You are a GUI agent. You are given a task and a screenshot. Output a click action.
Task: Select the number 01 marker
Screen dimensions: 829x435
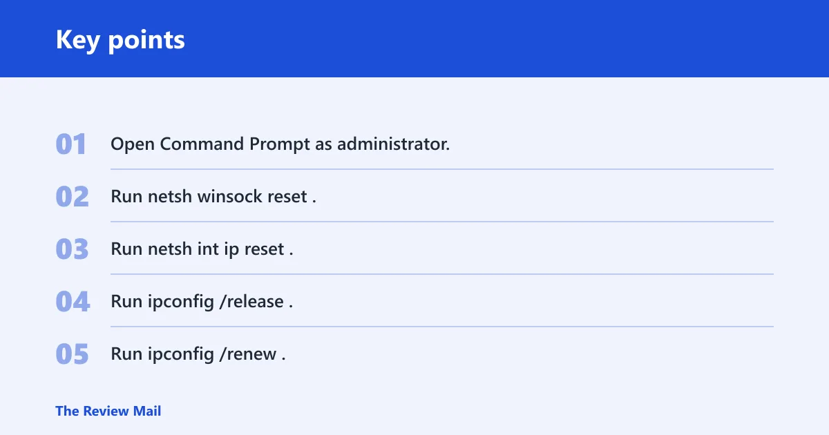pyautogui.click(x=71, y=145)
